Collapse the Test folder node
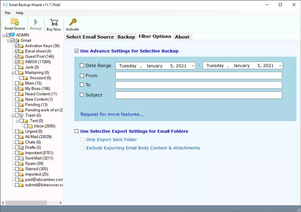Viewport: 301px width, 212px height. [17, 121]
